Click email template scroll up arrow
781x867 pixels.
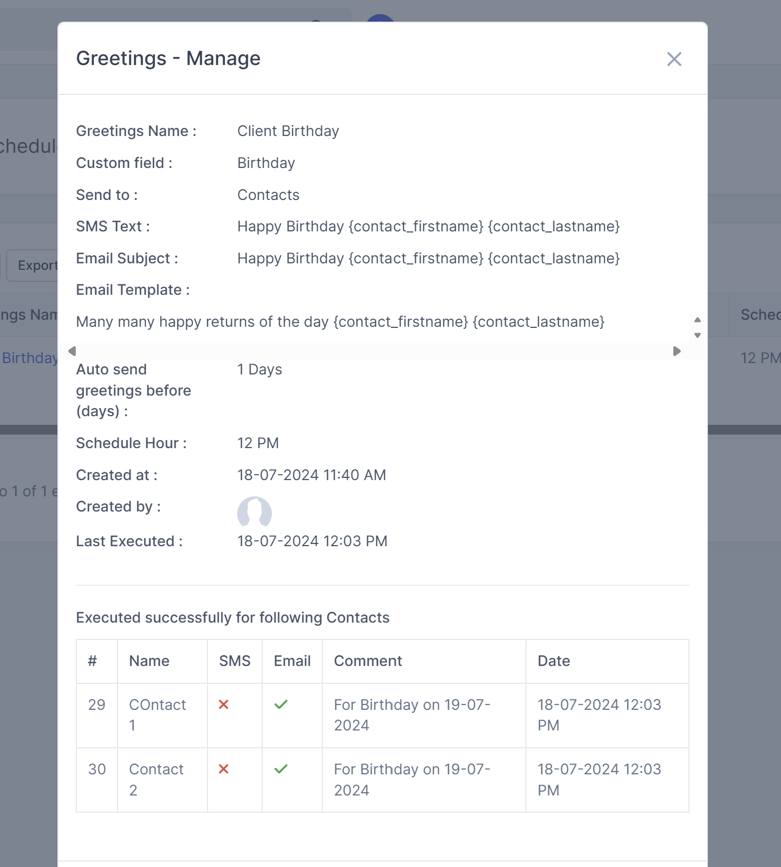click(698, 320)
